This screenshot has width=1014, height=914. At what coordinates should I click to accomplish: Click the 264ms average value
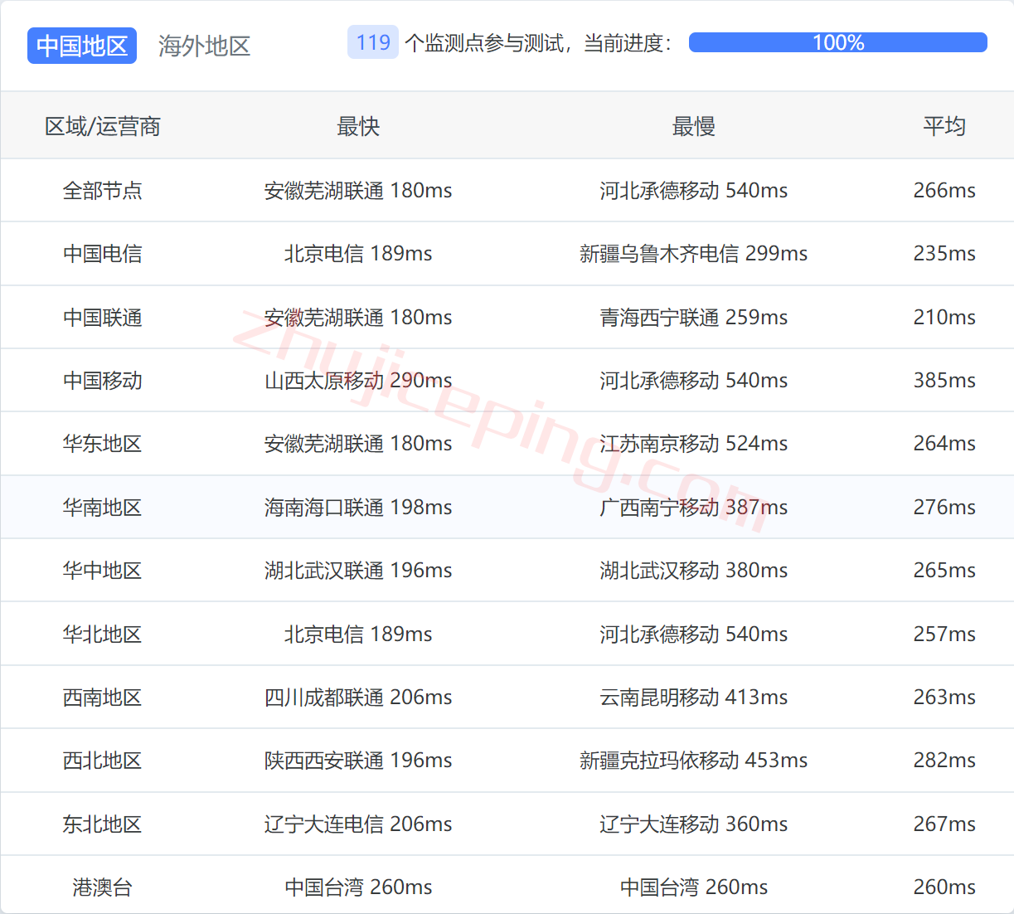click(944, 443)
